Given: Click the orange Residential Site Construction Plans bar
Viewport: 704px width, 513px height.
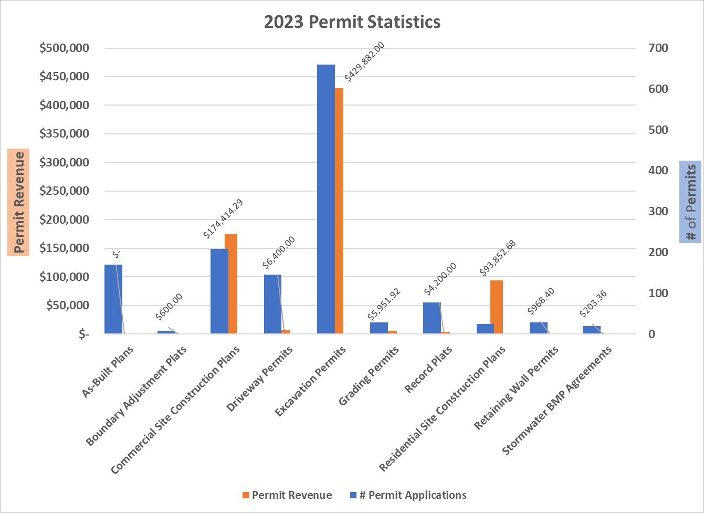Looking at the screenshot, I should pyautogui.click(x=497, y=307).
